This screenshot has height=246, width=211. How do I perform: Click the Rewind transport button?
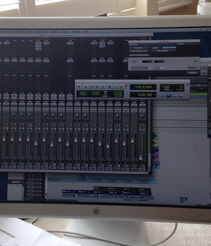click(91, 86)
